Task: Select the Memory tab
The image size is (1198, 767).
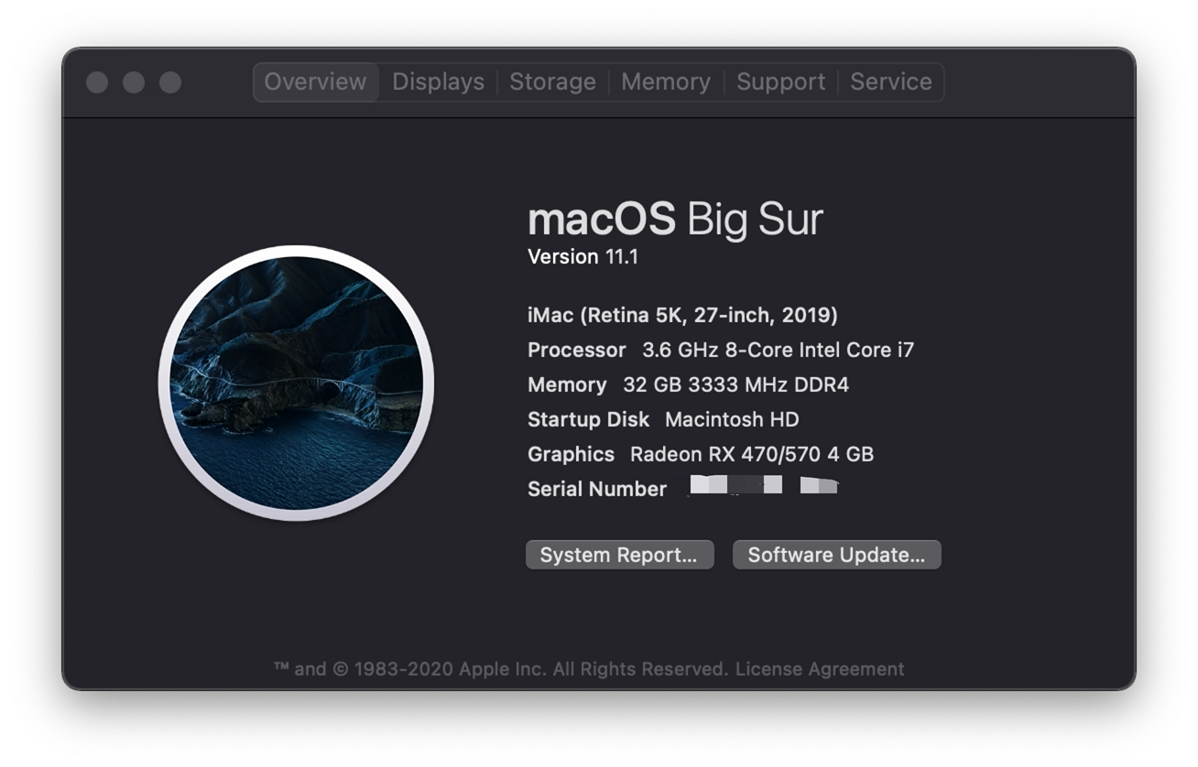Action: point(666,81)
